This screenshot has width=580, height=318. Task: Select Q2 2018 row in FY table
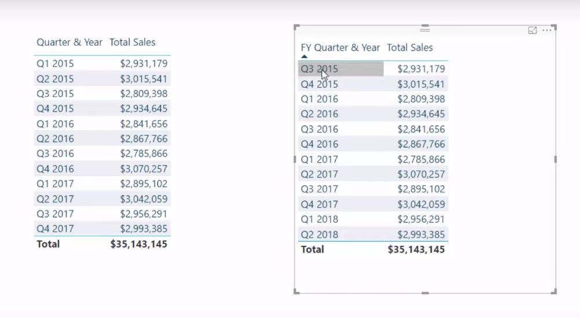[x=373, y=234]
